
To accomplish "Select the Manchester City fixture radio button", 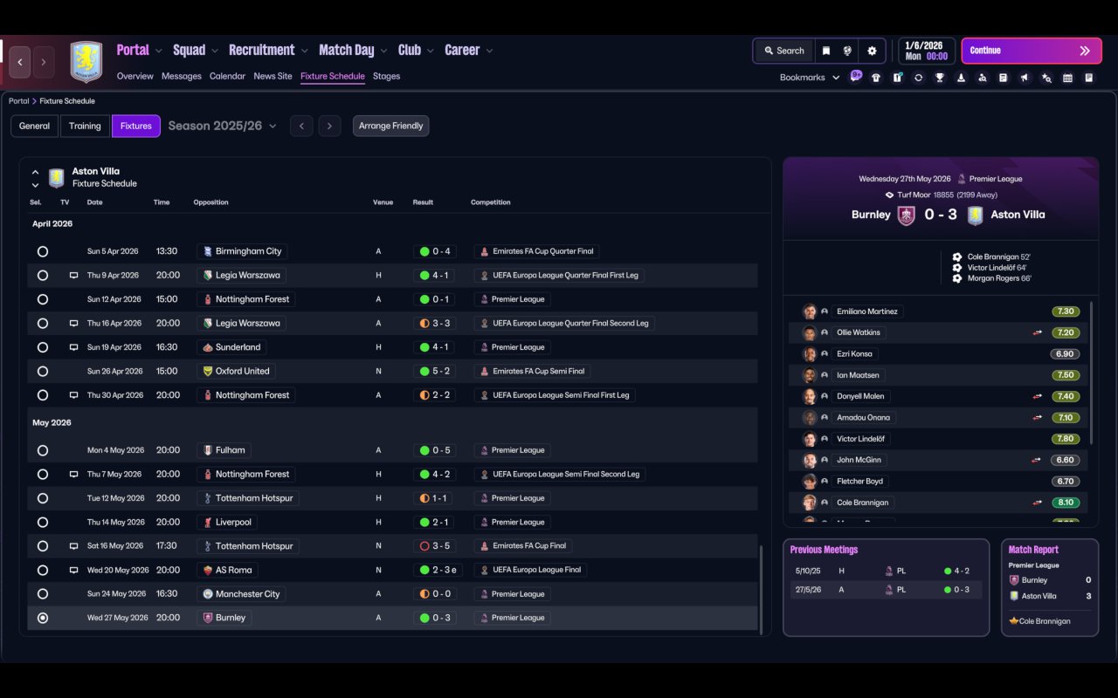I will click(x=43, y=594).
